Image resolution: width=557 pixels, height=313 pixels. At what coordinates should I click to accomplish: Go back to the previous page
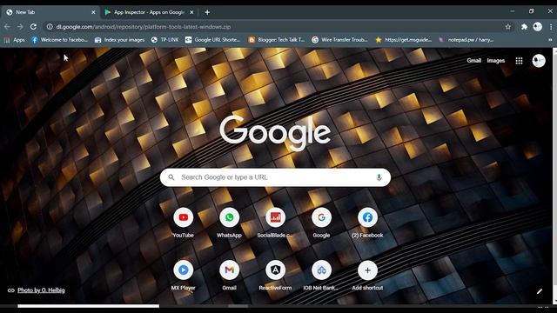tap(7, 27)
